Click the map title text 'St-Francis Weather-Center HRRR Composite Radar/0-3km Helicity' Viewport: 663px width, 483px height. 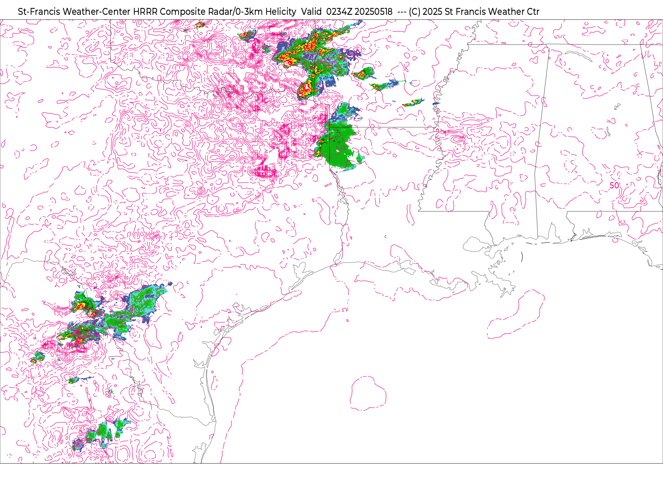157,12
